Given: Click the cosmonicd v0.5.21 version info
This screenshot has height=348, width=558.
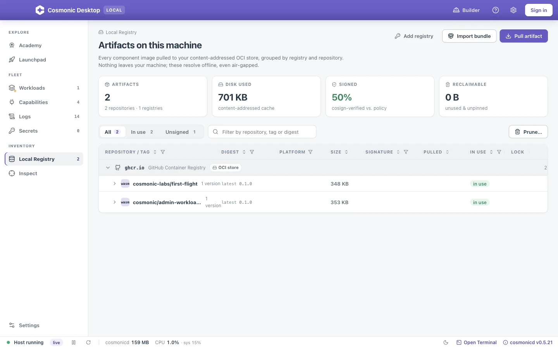Looking at the screenshot, I should [x=528, y=343].
